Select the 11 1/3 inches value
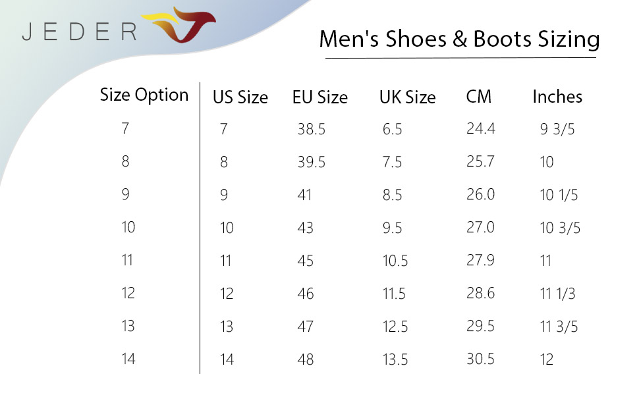Viewport: 639px width, 395px height. coord(557,294)
